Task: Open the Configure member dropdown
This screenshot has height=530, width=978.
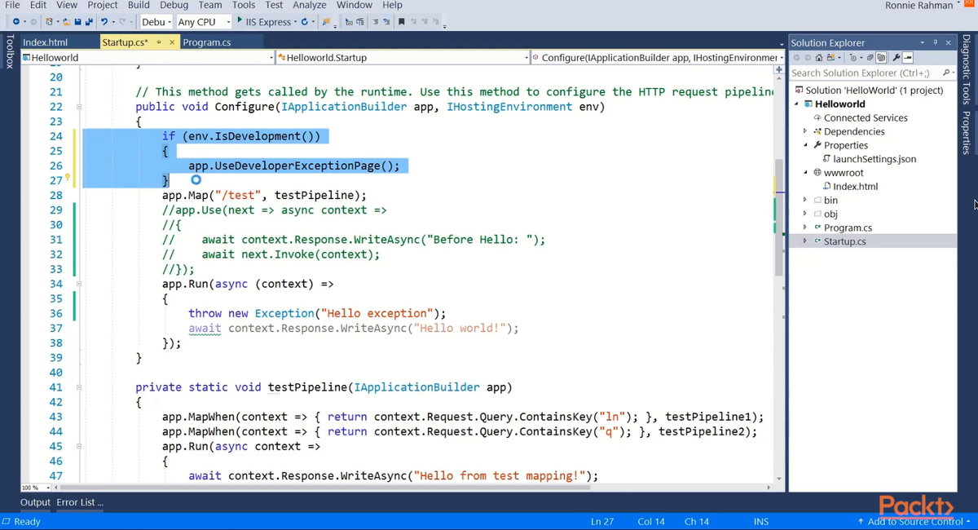Action: 658,57
